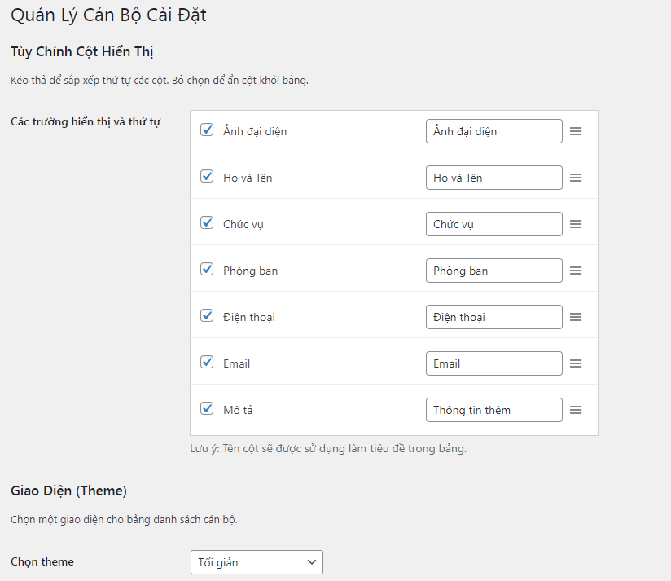Screen dimensions: 671x581
Task: Disable the Chức vụ column checkbox
Action: [207, 222]
